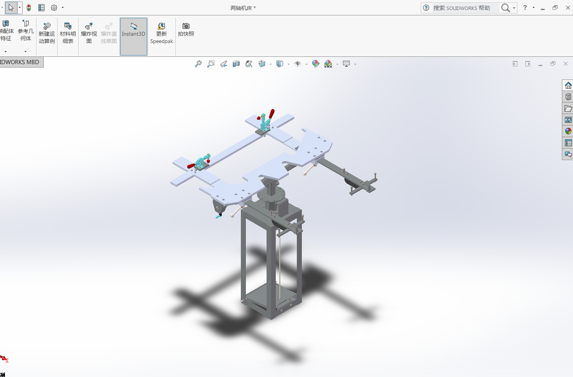Click the Edit Appearance color ball icon
Screen dimensions: 573x377
(x=316, y=64)
